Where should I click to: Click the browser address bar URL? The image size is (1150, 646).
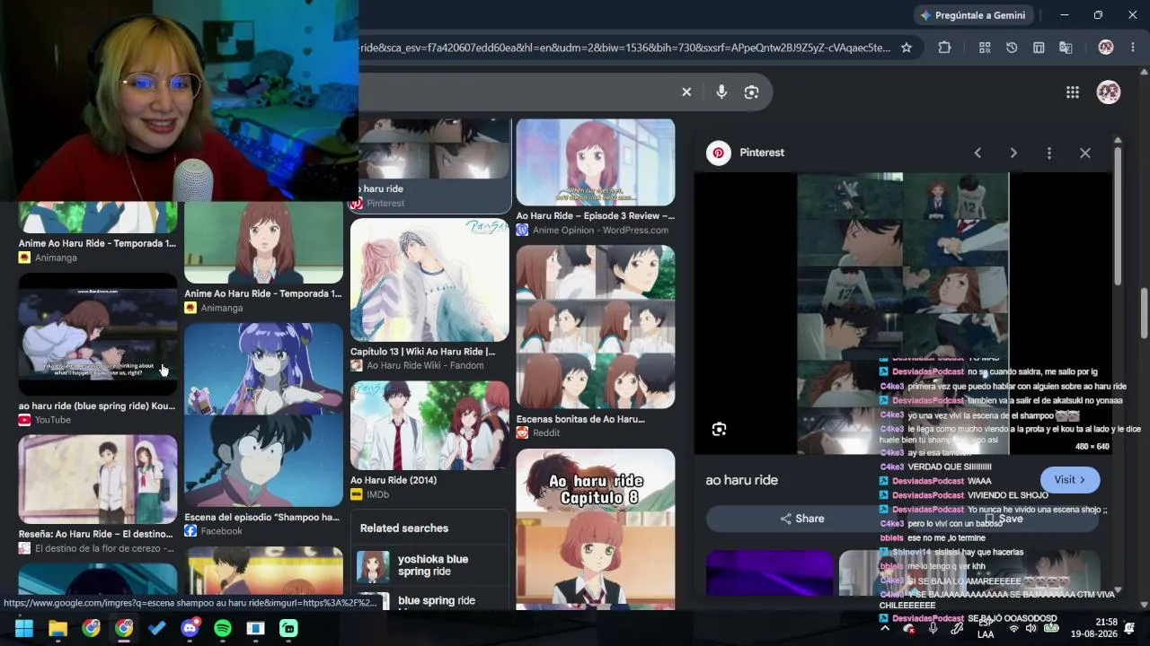tap(625, 48)
